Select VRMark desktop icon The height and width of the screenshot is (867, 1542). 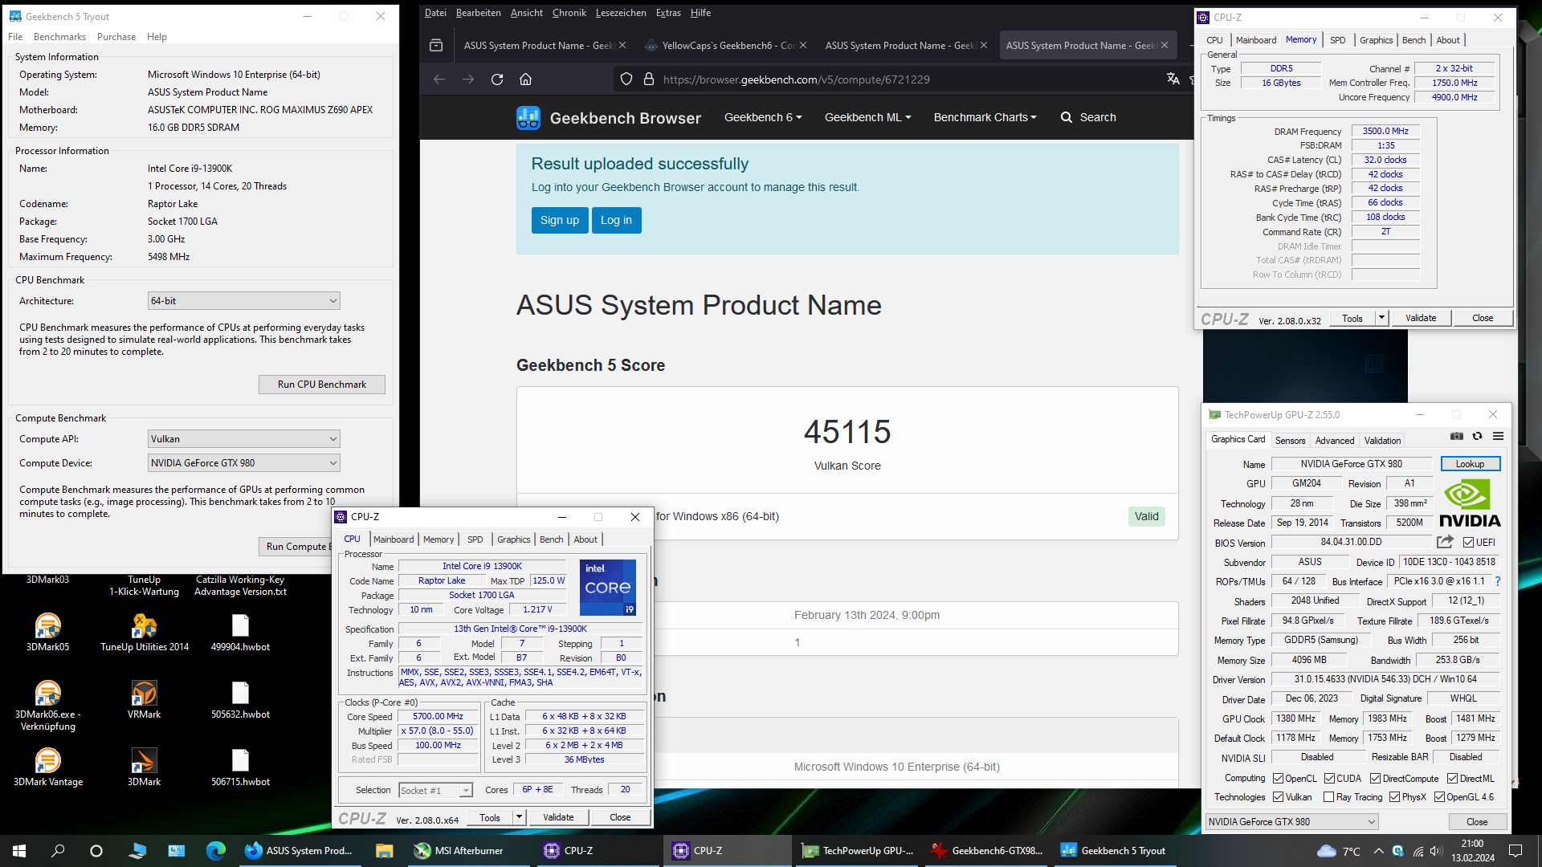(145, 700)
